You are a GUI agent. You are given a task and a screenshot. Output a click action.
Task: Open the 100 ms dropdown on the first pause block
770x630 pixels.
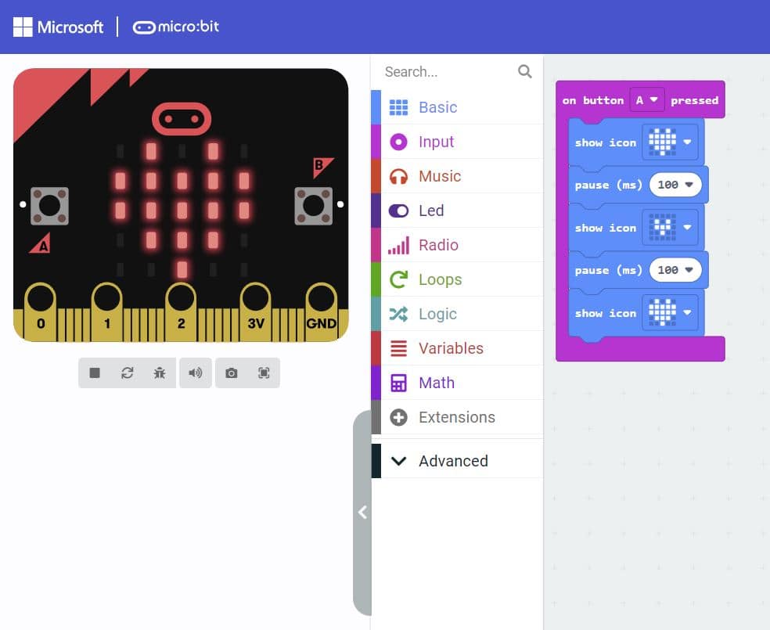point(675,185)
